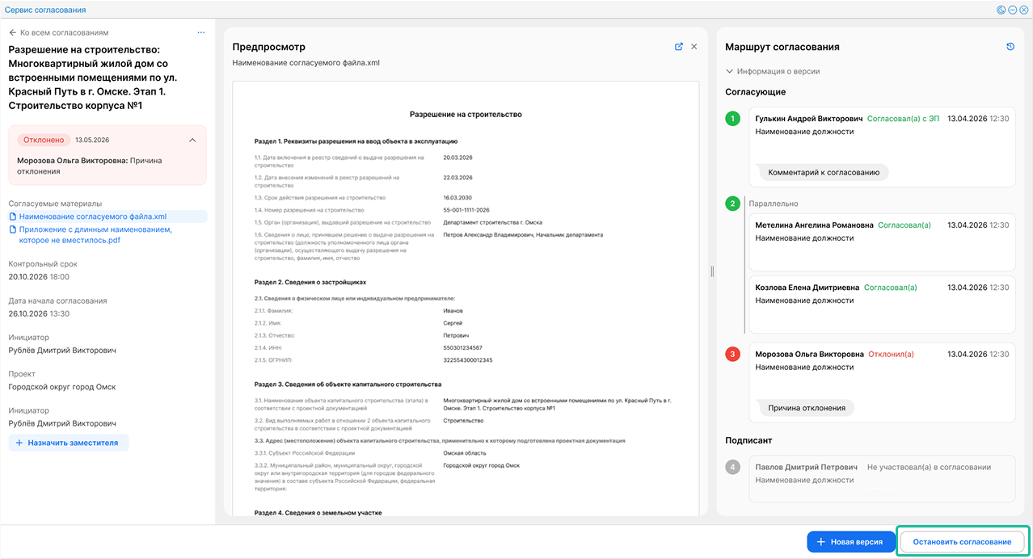Select approver Козлова Елена Дмитриевна
This screenshot has width=1033, height=559.
point(807,287)
